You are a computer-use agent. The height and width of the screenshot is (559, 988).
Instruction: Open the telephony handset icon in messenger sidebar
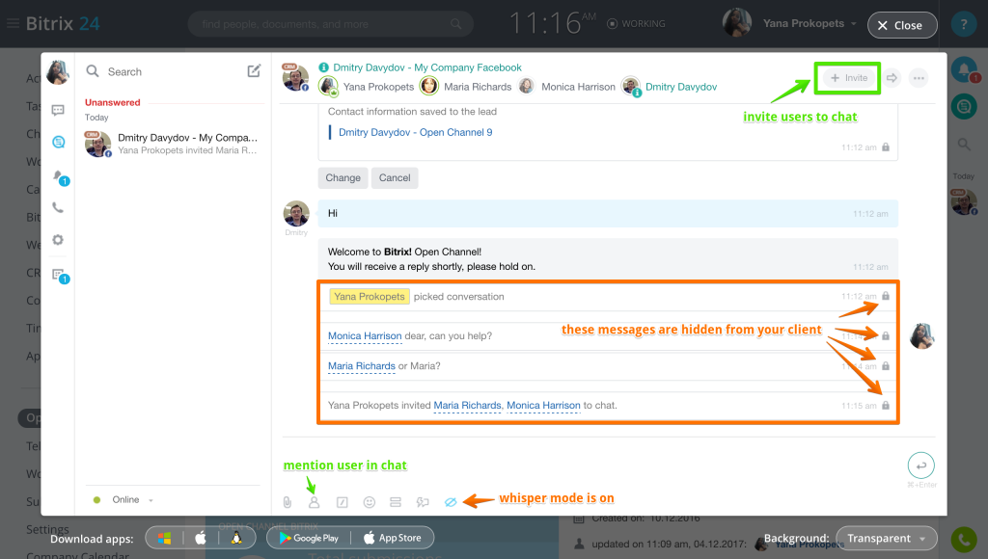58,208
